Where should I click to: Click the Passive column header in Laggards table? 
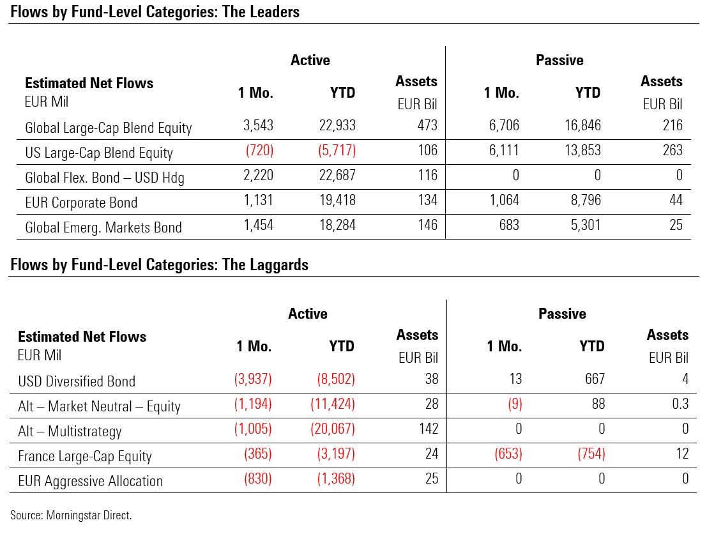tap(562, 314)
